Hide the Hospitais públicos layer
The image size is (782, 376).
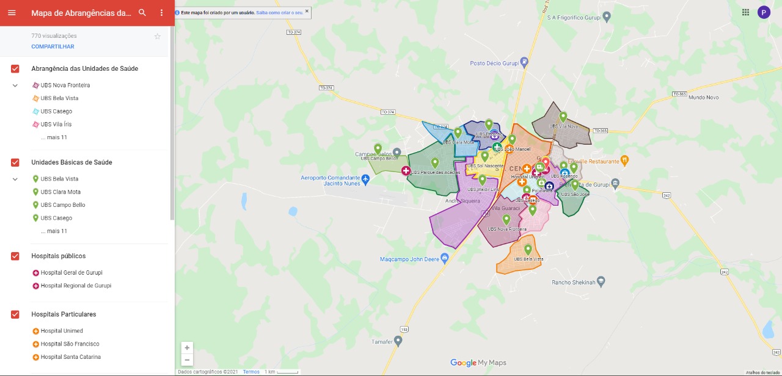[15, 256]
